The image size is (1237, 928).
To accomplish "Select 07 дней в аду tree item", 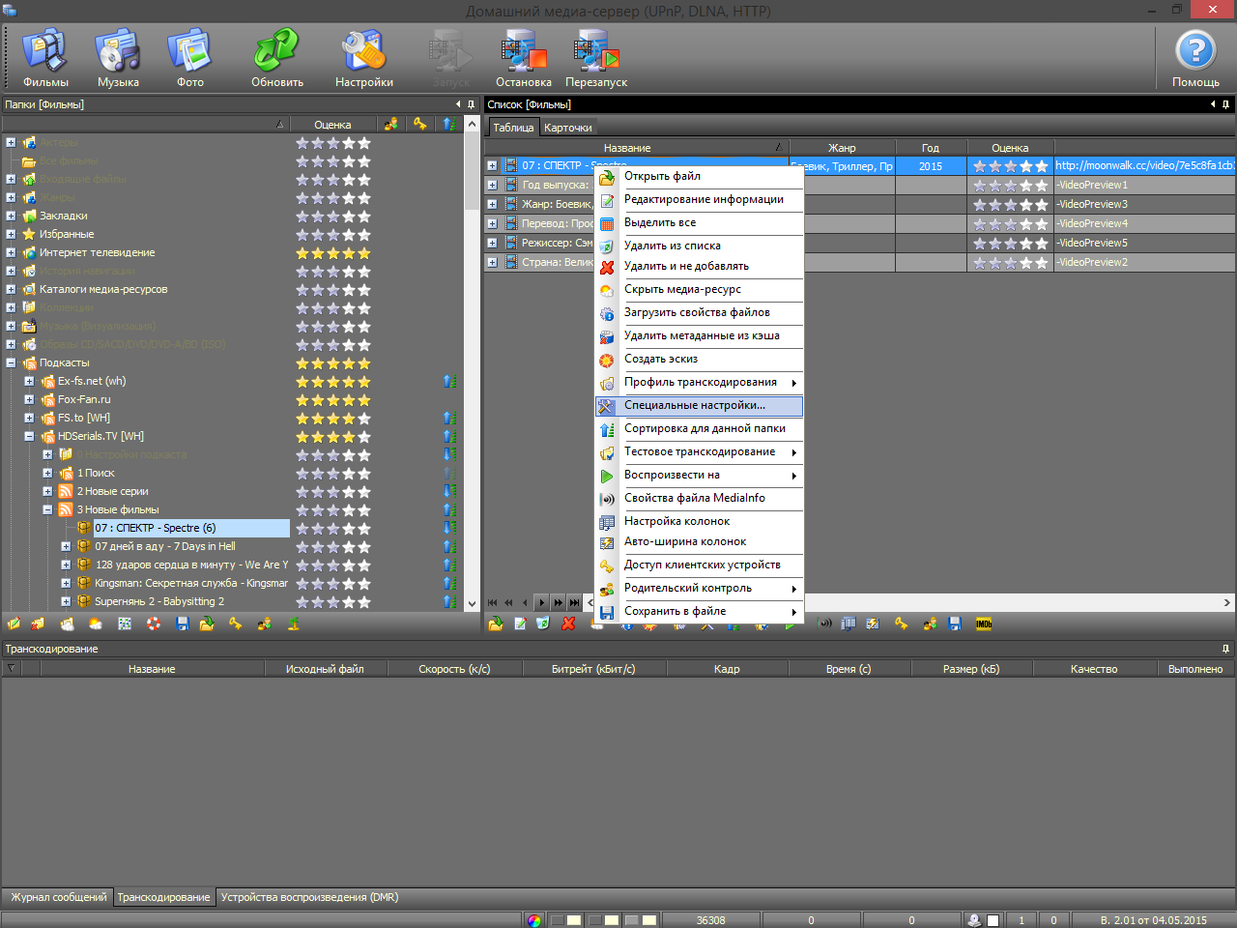I will pyautogui.click(x=164, y=547).
